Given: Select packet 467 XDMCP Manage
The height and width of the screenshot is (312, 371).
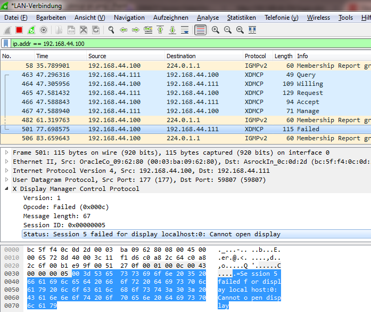Looking at the screenshot, I should tap(186, 111).
